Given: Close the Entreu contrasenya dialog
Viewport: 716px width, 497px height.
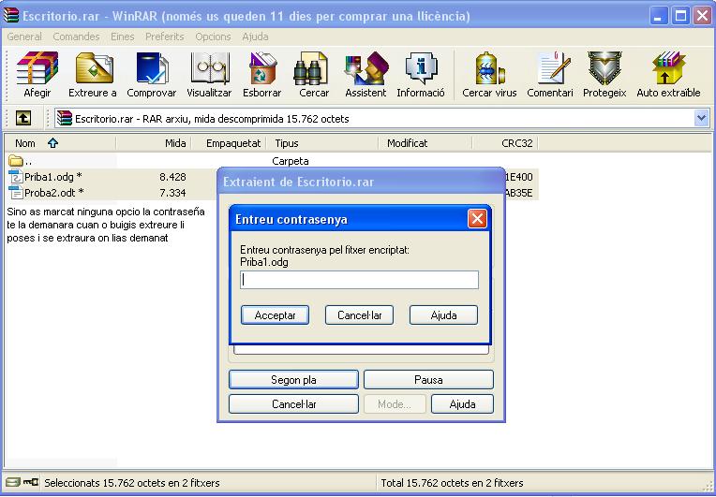Looking at the screenshot, I should (477, 219).
